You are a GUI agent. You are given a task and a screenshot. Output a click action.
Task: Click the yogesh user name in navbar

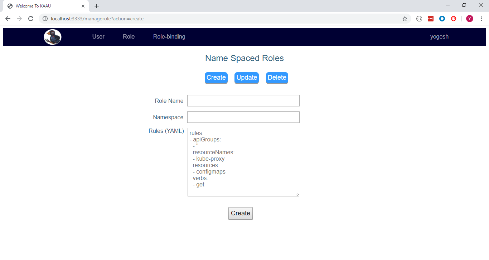pyautogui.click(x=439, y=36)
